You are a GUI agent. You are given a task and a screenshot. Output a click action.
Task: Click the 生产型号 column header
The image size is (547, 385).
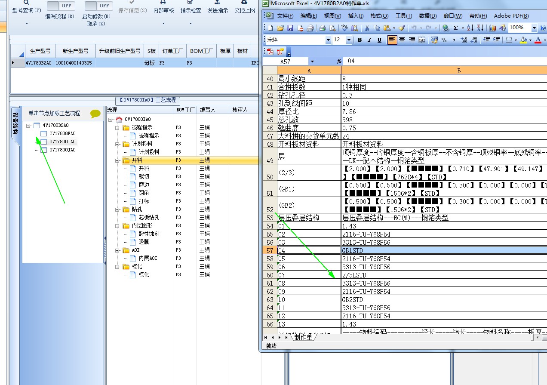(40, 51)
